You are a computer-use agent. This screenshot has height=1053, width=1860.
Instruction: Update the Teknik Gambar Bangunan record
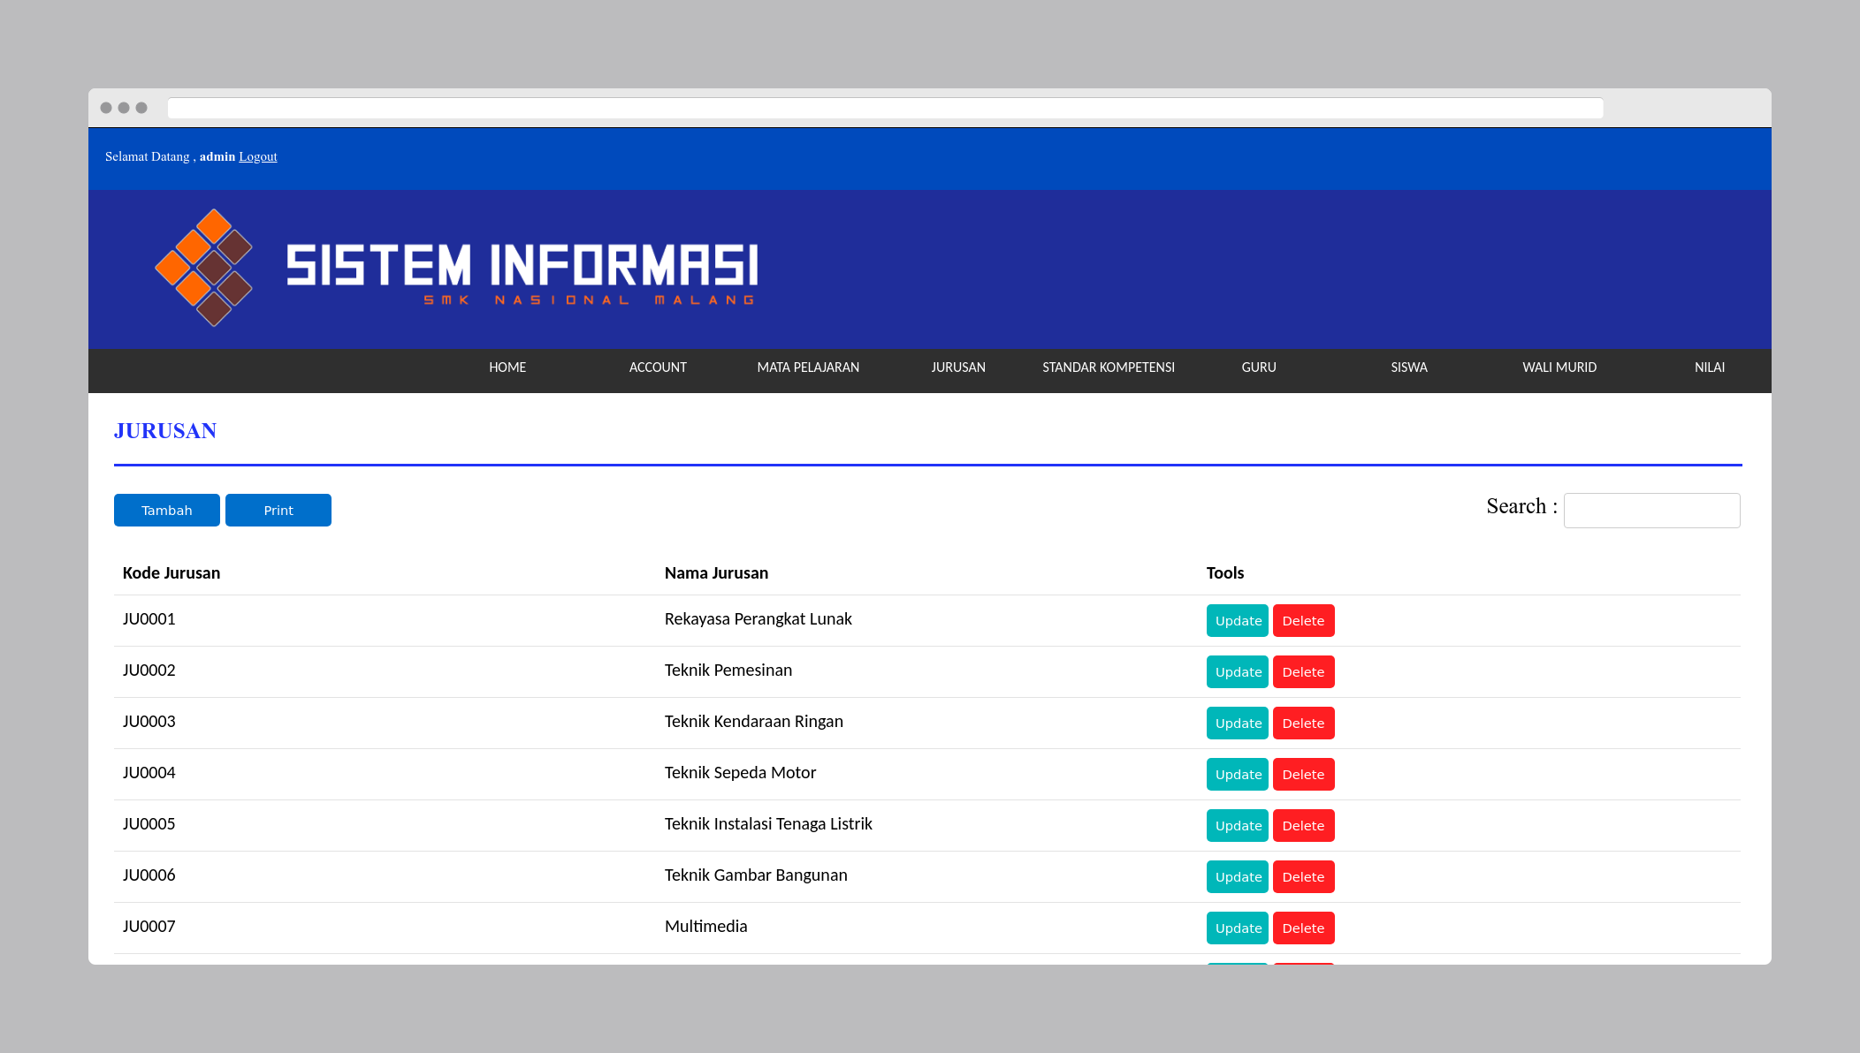(x=1237, y=876)
